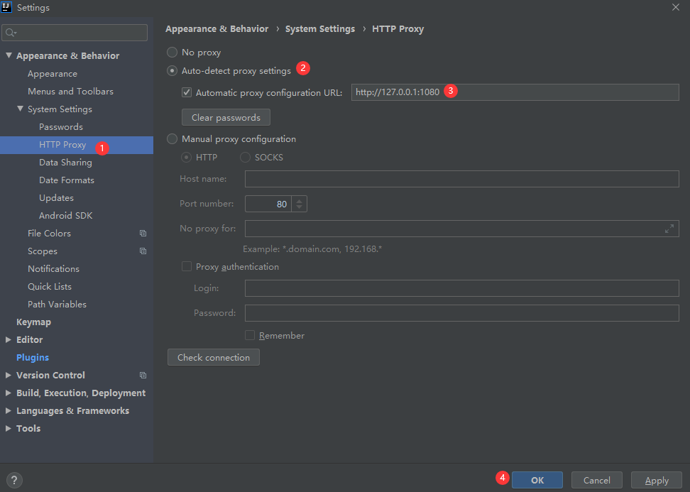The height and width of the screenshot is (492, 690).
Task: Enable the Proxy authentication checkbox
Action: [187, 267]
